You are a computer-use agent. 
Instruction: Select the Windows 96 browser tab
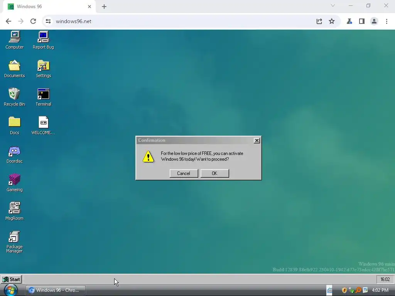click(49, 7)
